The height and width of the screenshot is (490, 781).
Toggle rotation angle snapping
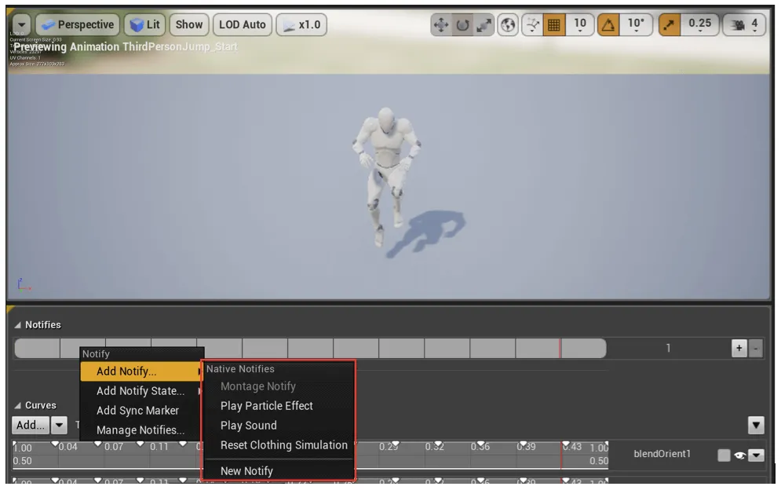coord(608,24)
